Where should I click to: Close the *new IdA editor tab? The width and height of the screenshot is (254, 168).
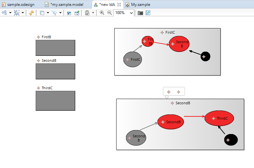[119, 5]
